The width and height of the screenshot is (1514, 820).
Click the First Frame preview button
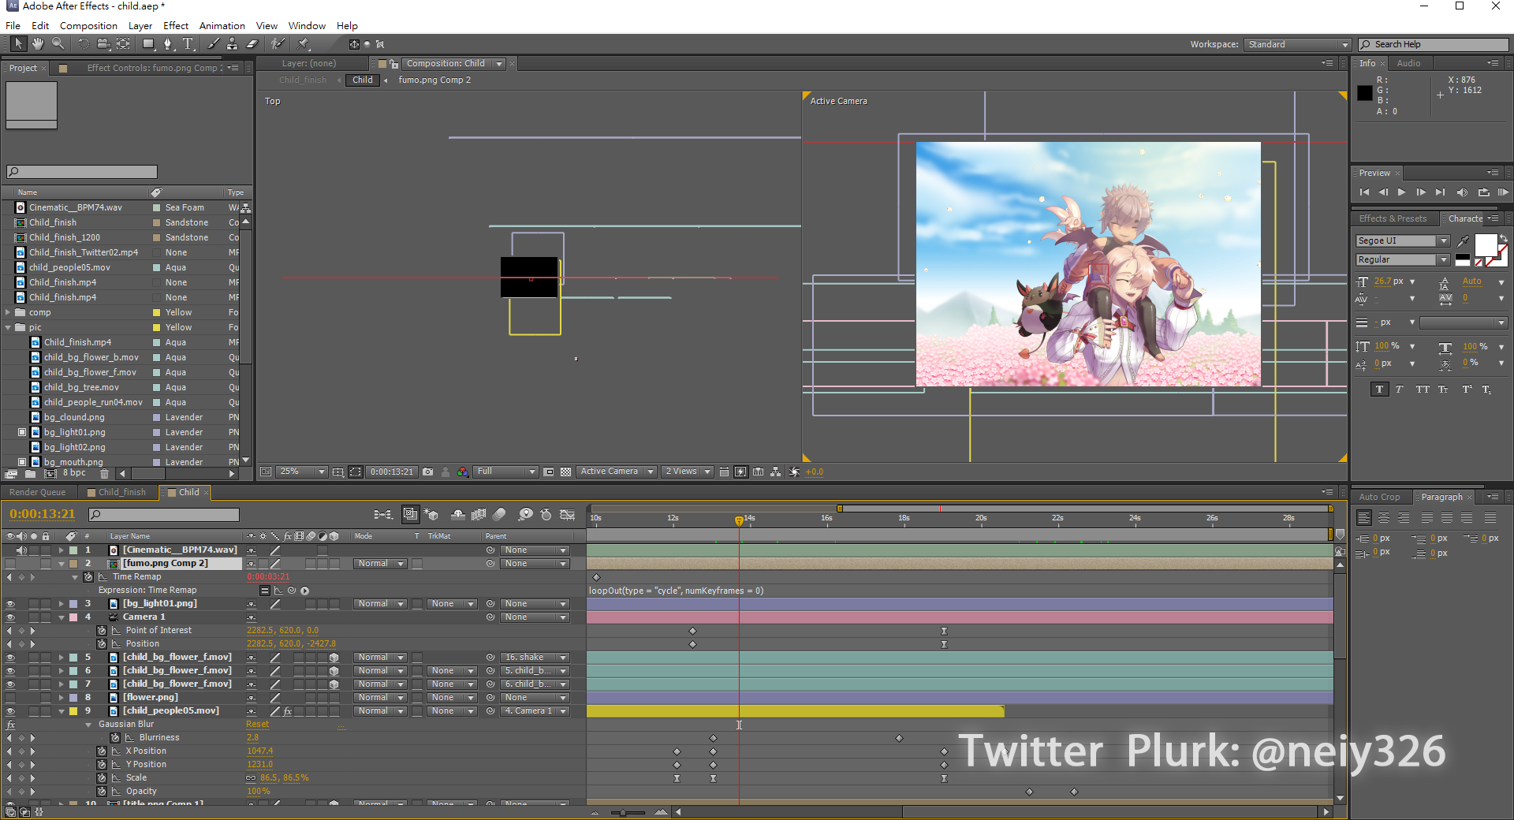click(x=1364, y=192)
